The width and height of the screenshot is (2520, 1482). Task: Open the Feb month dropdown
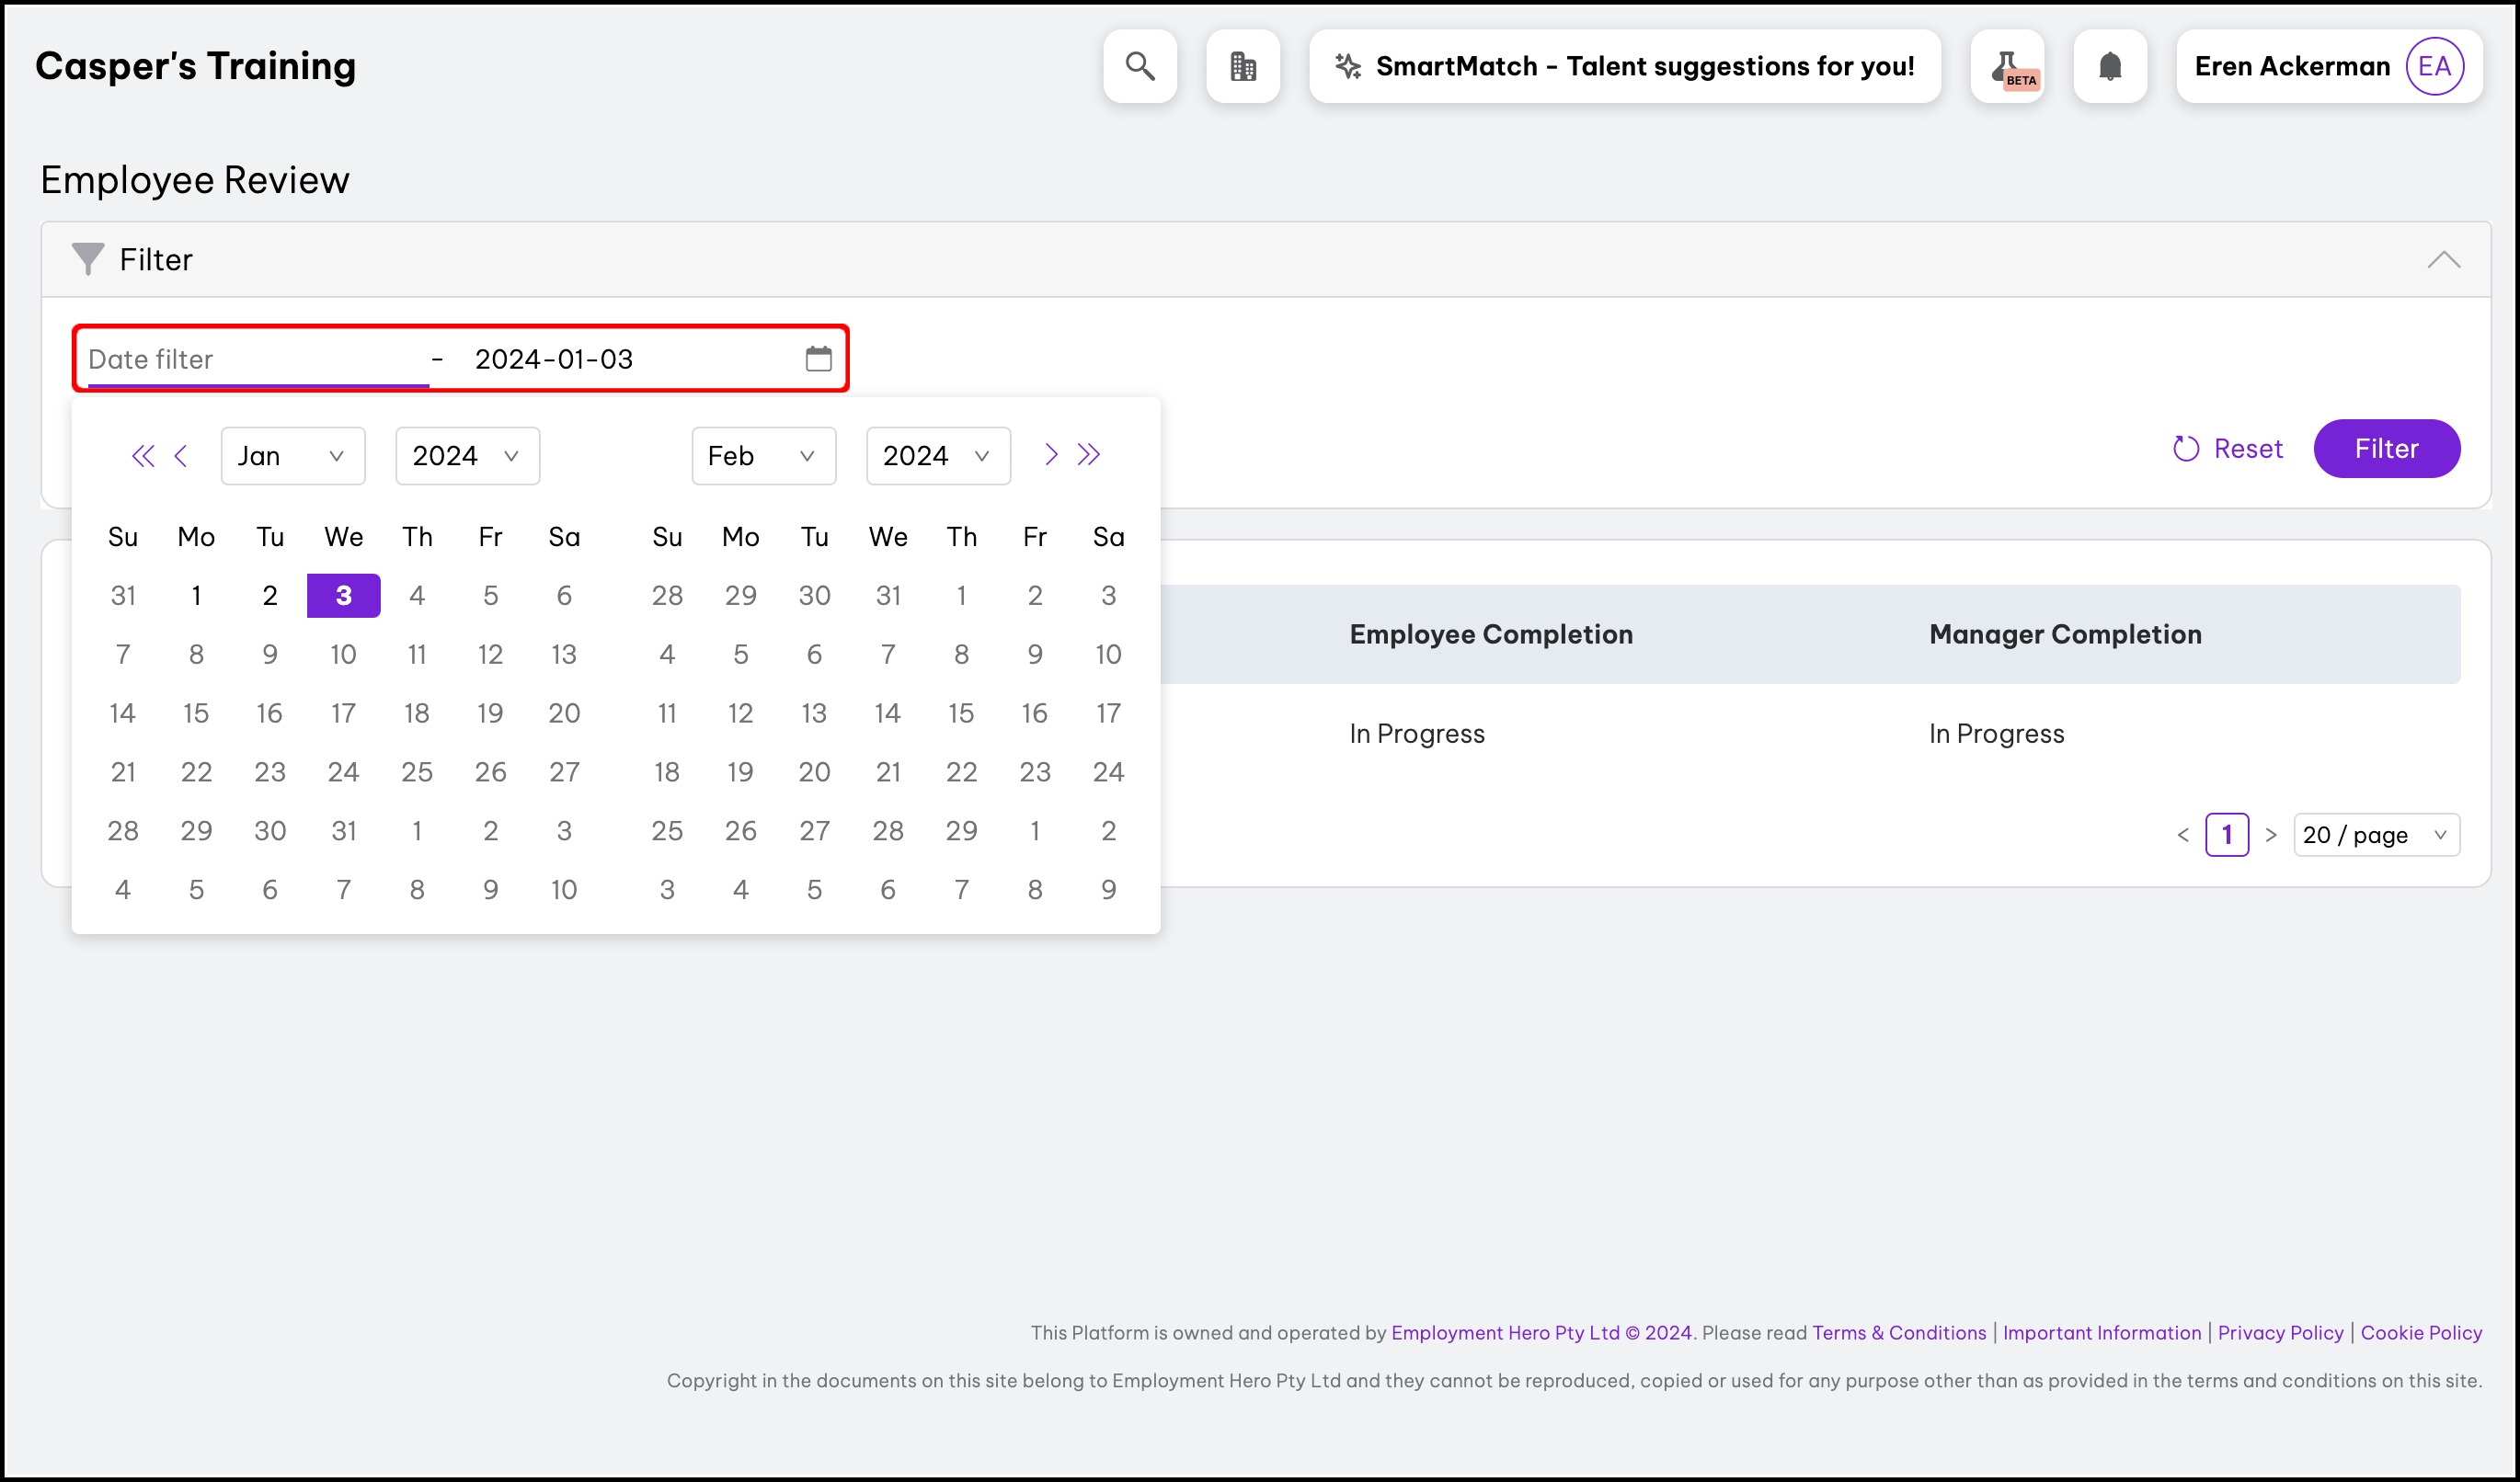(763, 456)
